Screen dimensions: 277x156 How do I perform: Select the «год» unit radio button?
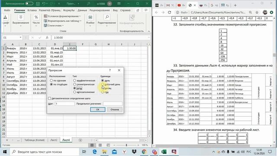coord(103,92)
